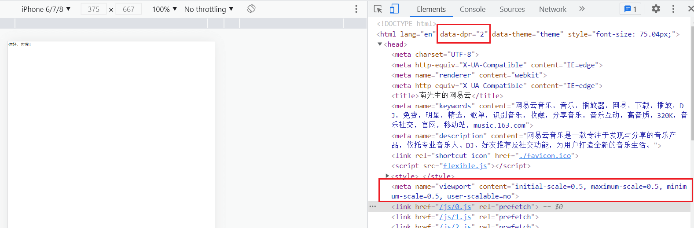
Task: Activate the inspect element picker icon
Action: pos(378,9)
